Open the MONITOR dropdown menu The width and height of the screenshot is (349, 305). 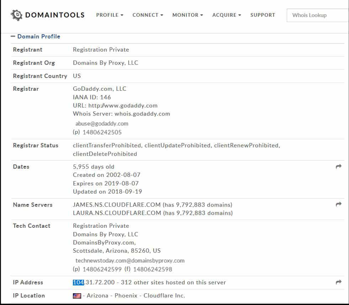pos(187,15)
